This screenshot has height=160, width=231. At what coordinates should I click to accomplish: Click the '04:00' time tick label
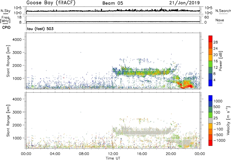[55, 154]
